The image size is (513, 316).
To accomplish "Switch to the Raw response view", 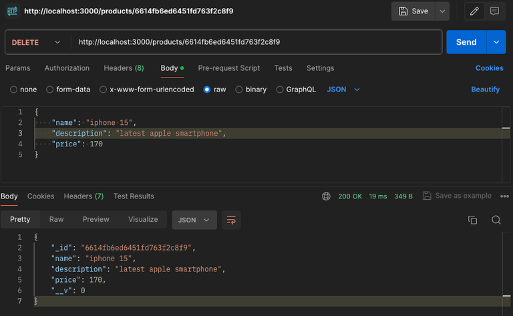I will pos(56,220).
